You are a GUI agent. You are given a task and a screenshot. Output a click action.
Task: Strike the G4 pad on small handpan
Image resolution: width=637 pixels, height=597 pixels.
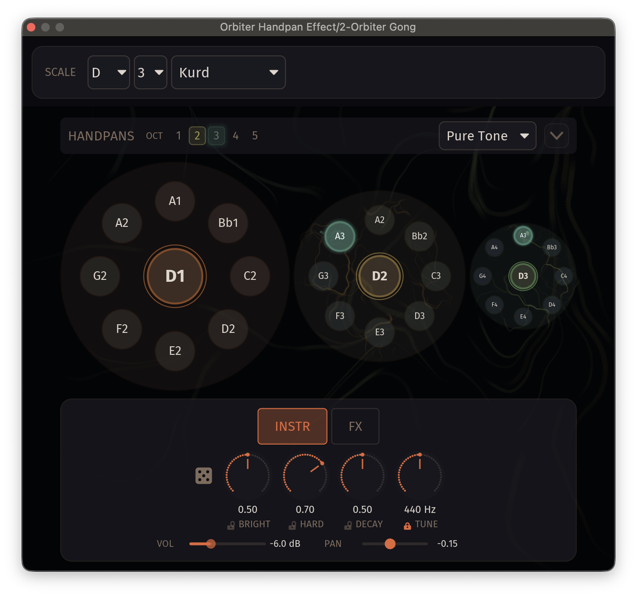[483, 276]
